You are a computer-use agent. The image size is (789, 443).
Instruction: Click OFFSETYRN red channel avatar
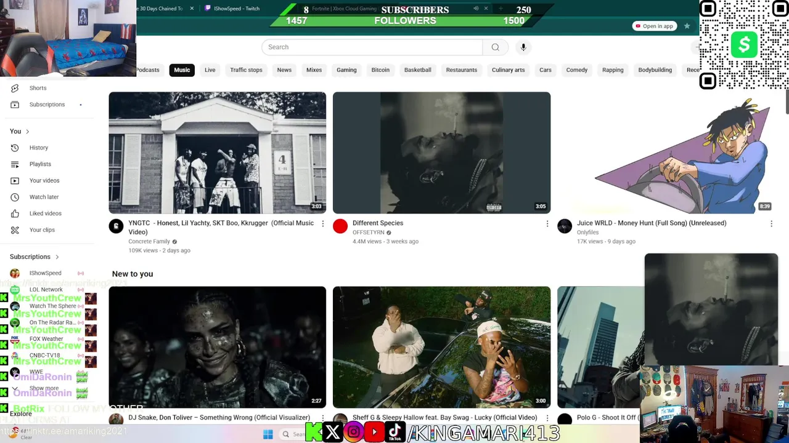pyautogui.click(x=340, y=226)
